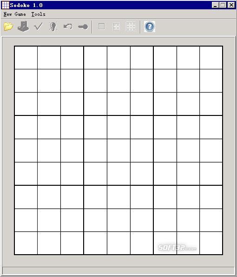The height and width of the screenshot is (277, 237).
Task: Open the Sodoko window system menu icon
Action: pyautogui.click(x=5, y=5)
